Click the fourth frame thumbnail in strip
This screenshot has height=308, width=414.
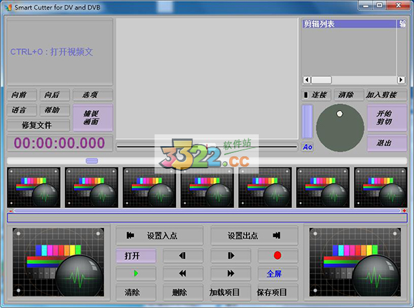pos(207,187)
